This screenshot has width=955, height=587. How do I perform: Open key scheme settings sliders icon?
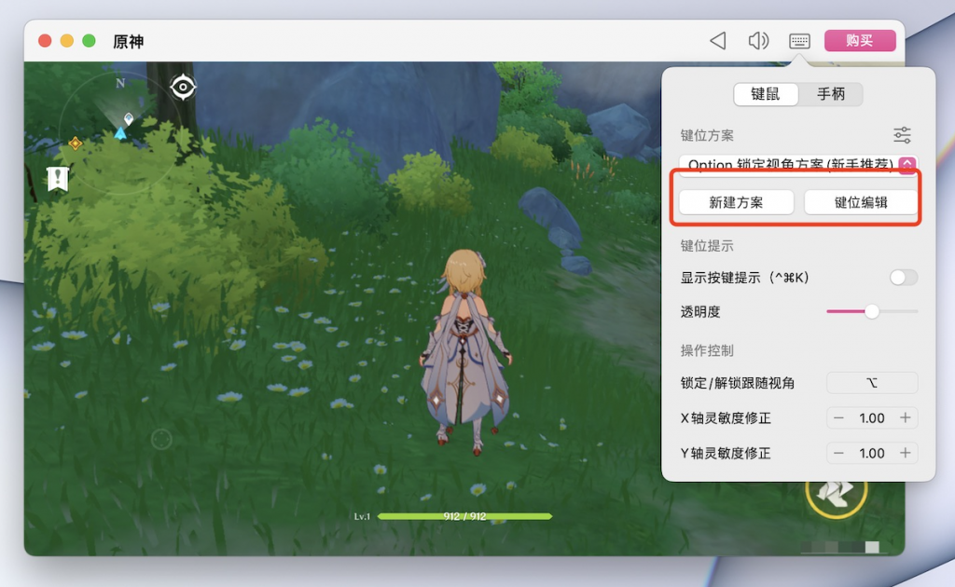tap(902, 135)
